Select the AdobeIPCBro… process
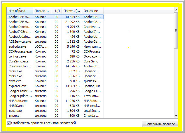 coord(55,32)
